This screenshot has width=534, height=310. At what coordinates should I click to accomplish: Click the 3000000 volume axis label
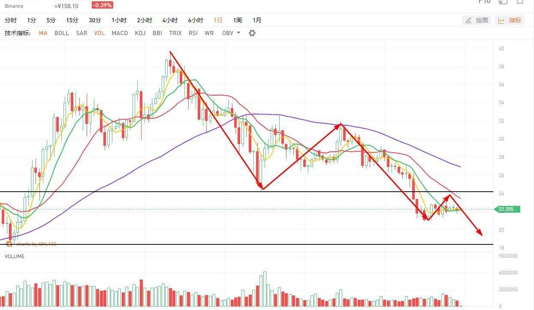[x=508, y=289]
